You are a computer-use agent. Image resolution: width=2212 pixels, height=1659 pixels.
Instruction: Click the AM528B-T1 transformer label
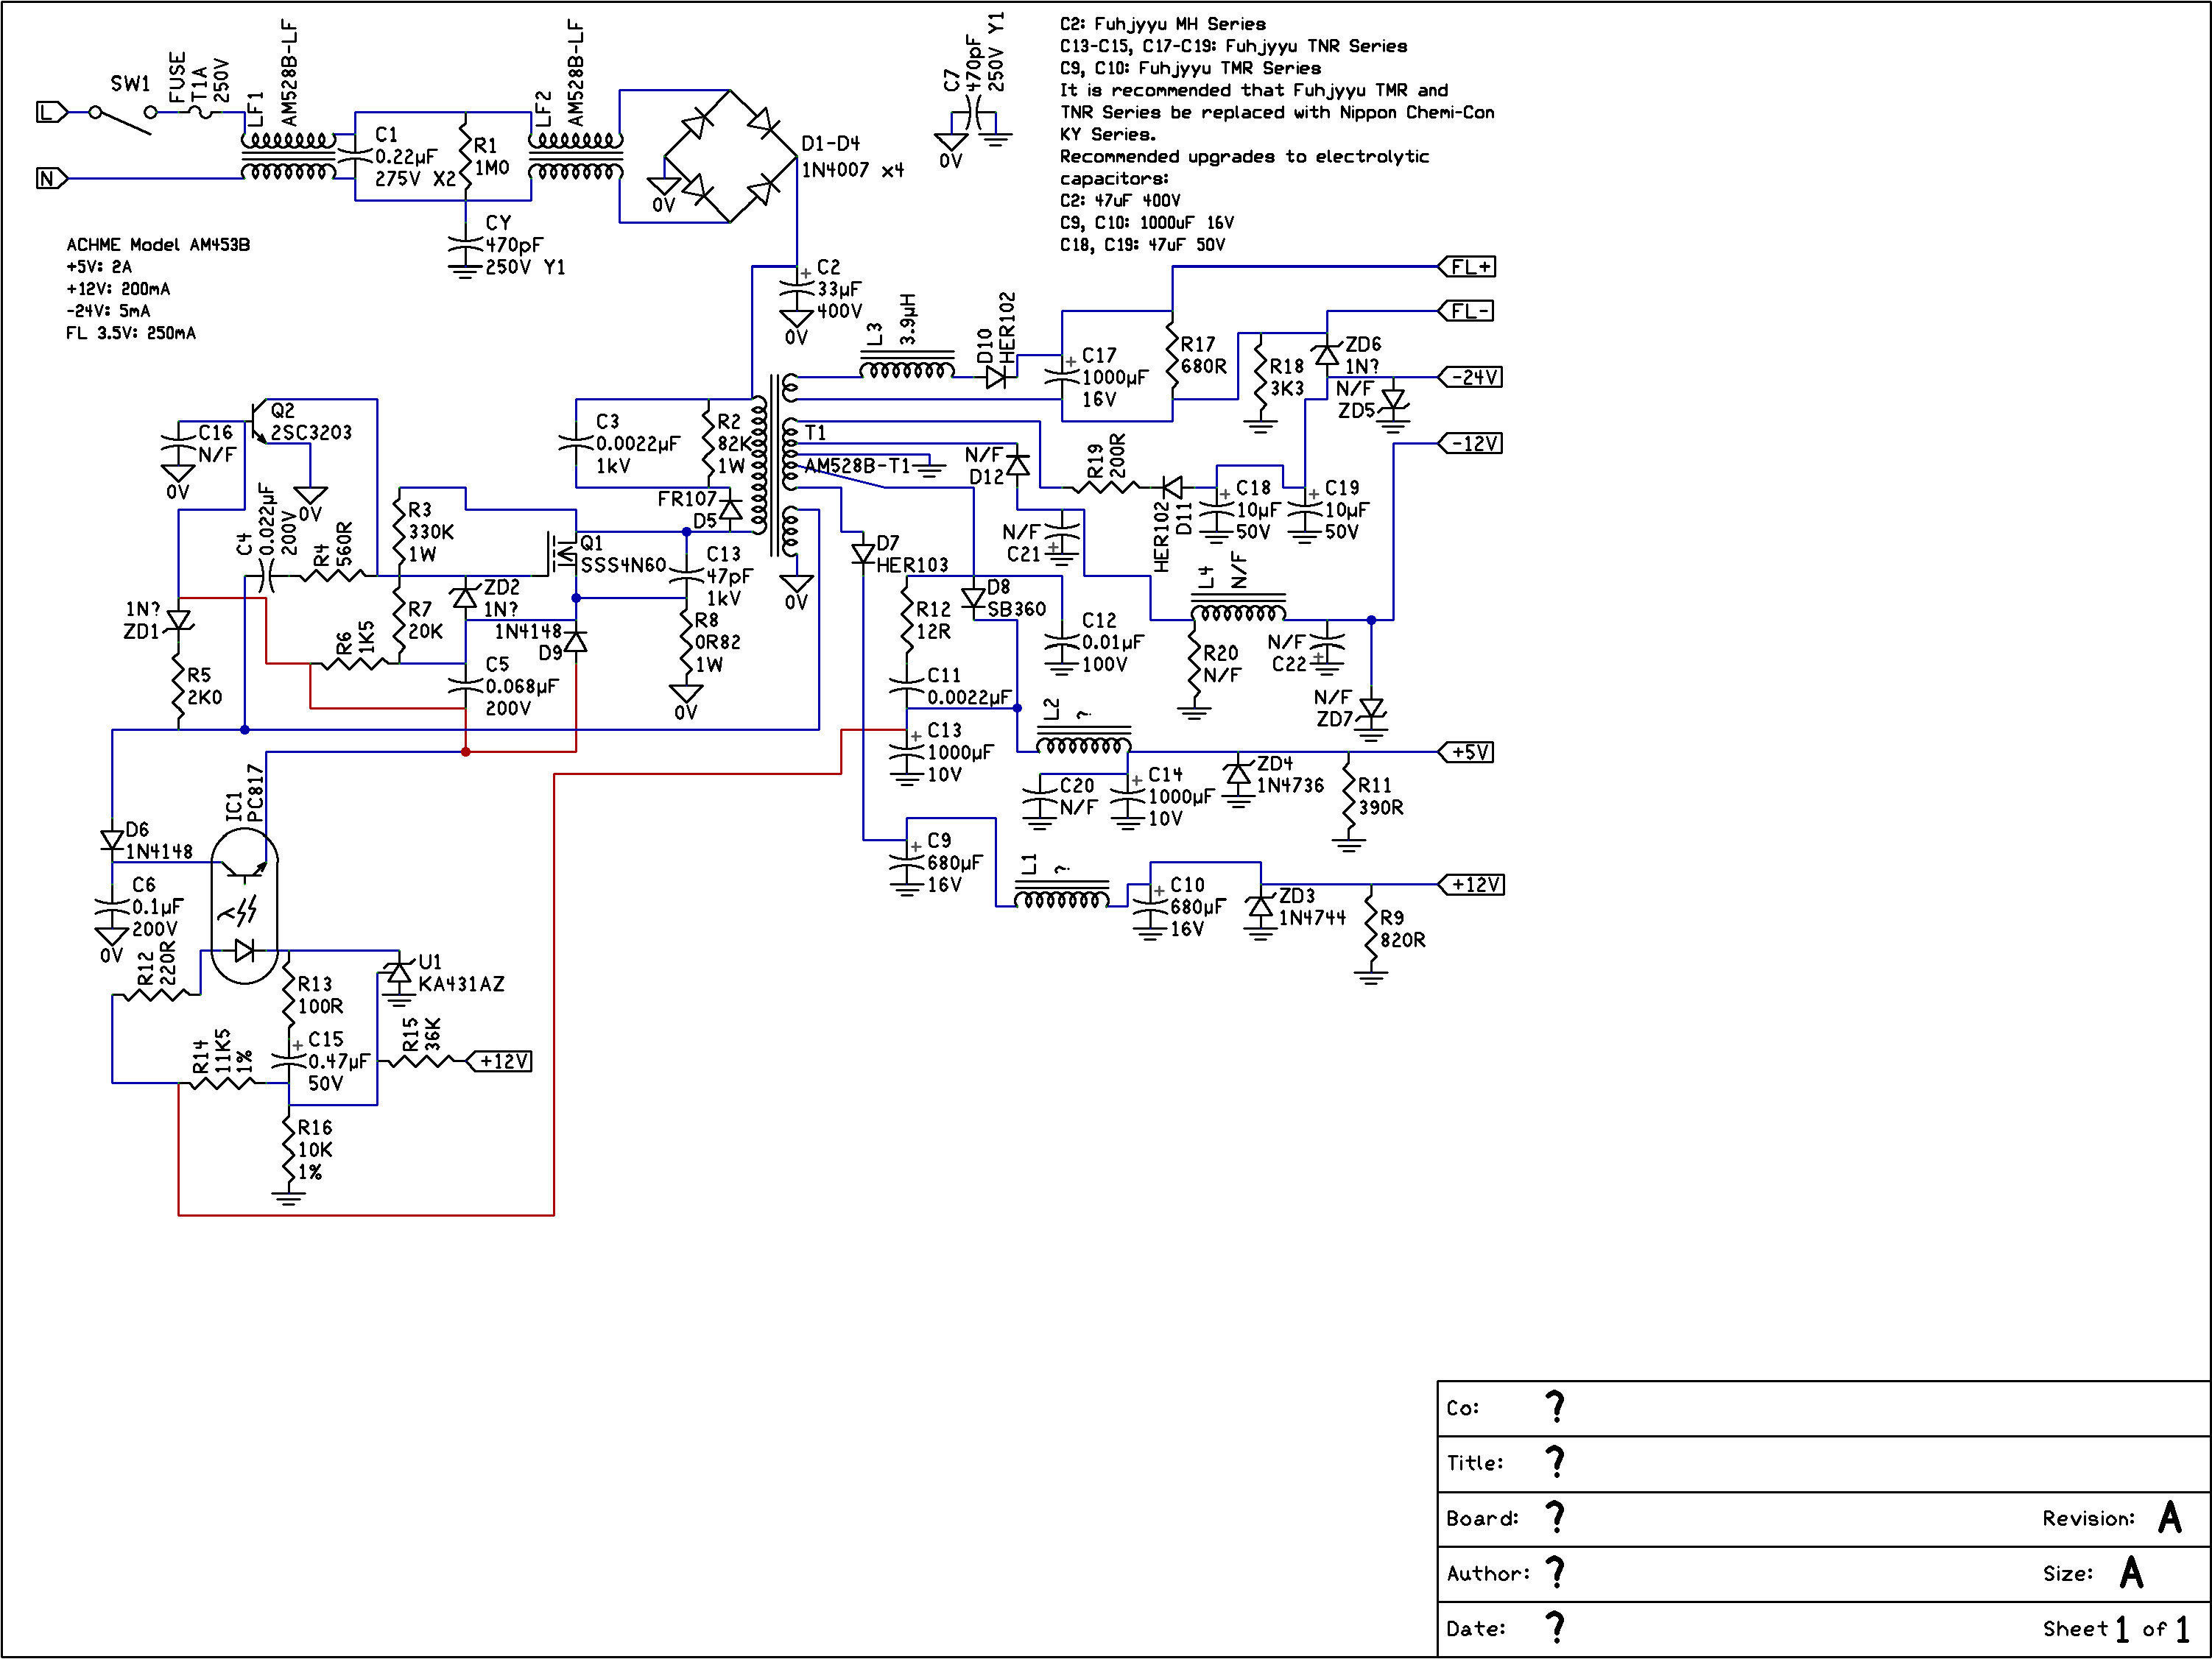coord(857,466)
